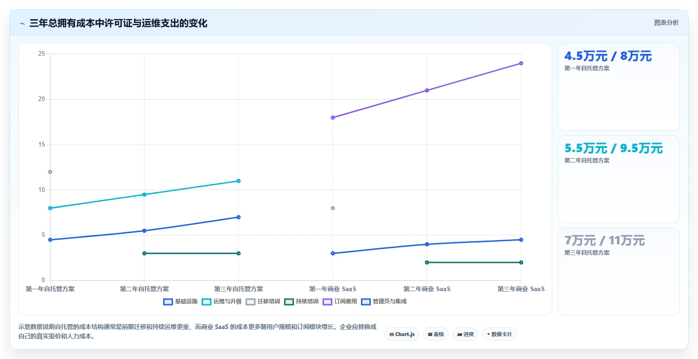Click green 持续培训 point at 第二年商业 SaaS

click(x=427, y=262)
